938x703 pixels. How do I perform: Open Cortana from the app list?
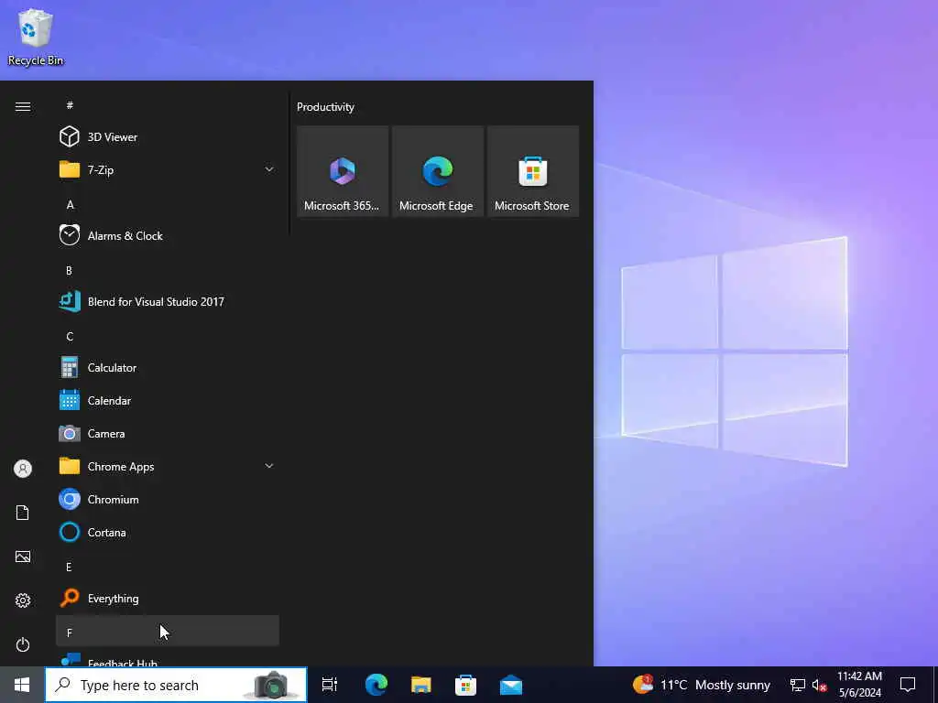167,532
